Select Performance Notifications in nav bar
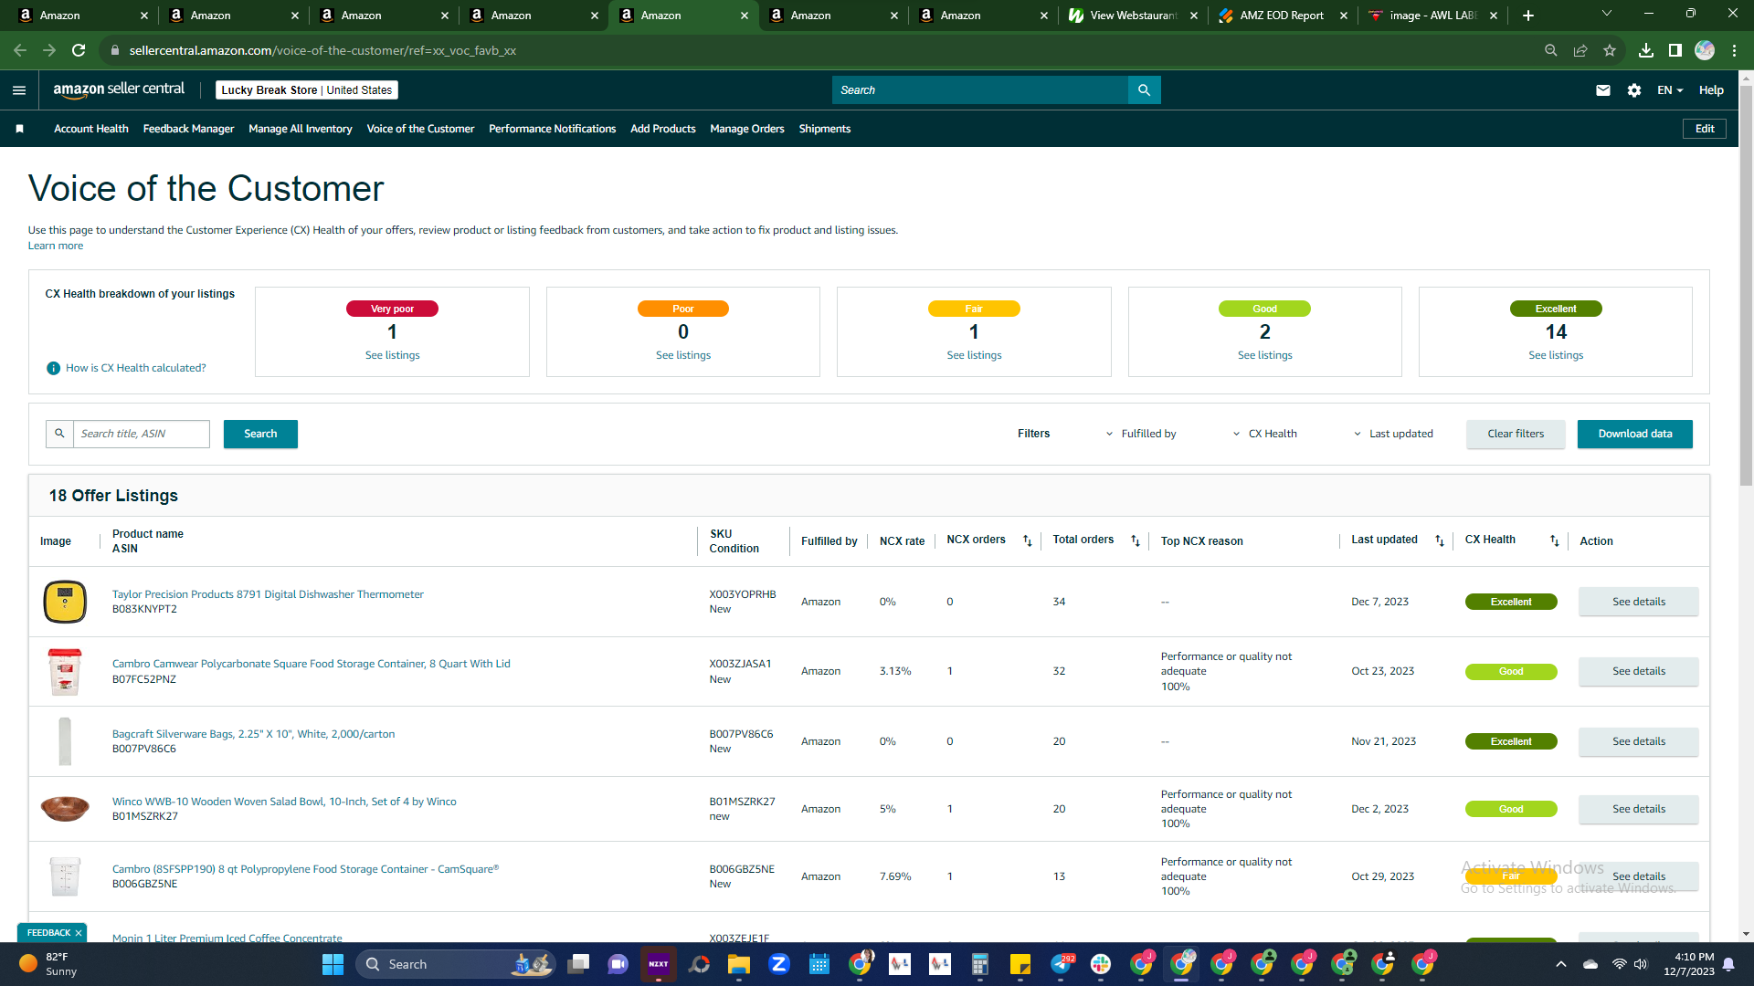The image size is (1754, 986). pyautogui.click(x=552, y=129)
